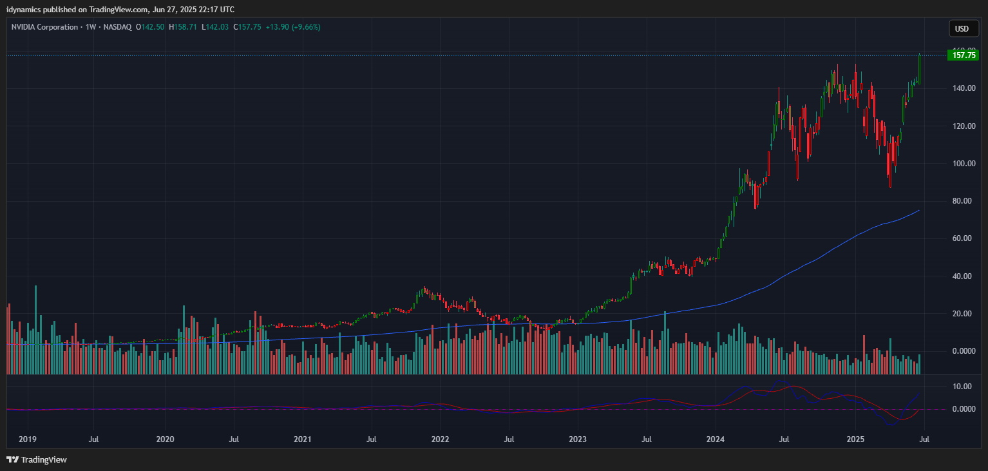Click the 2020 label on the time axis
988x471 pixels.
point(166,439)
